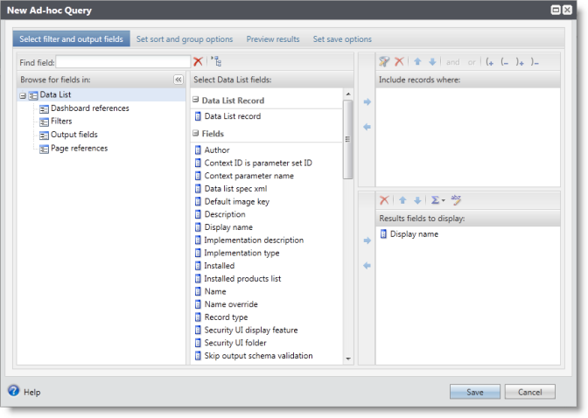Open the Preview results tab
The width and height of the screenshot is (588, 418).
click(x=272, y=39)
